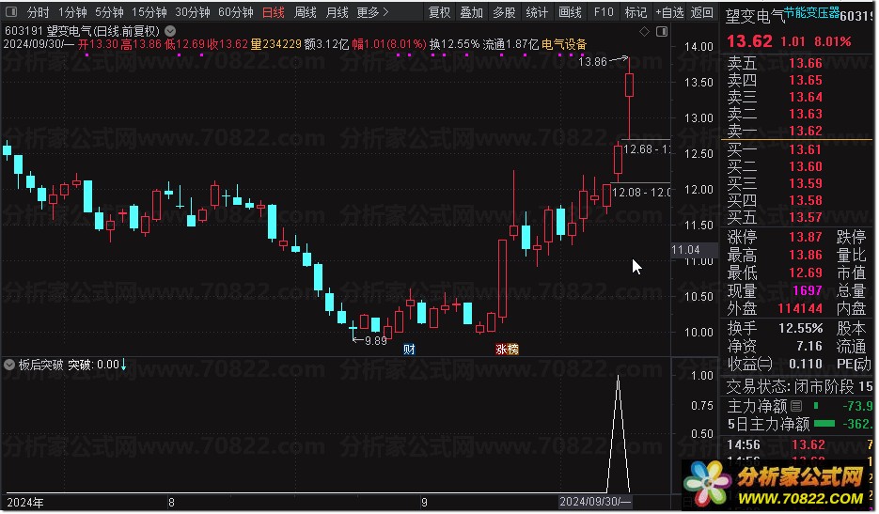Open the 电气设备 sector link

tap(564, 44)
